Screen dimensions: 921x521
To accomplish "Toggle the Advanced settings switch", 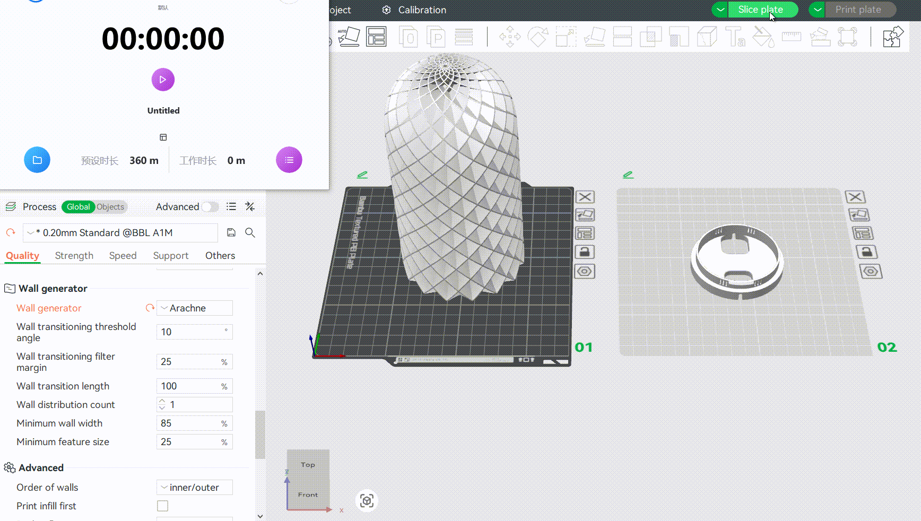I will 210,207.
